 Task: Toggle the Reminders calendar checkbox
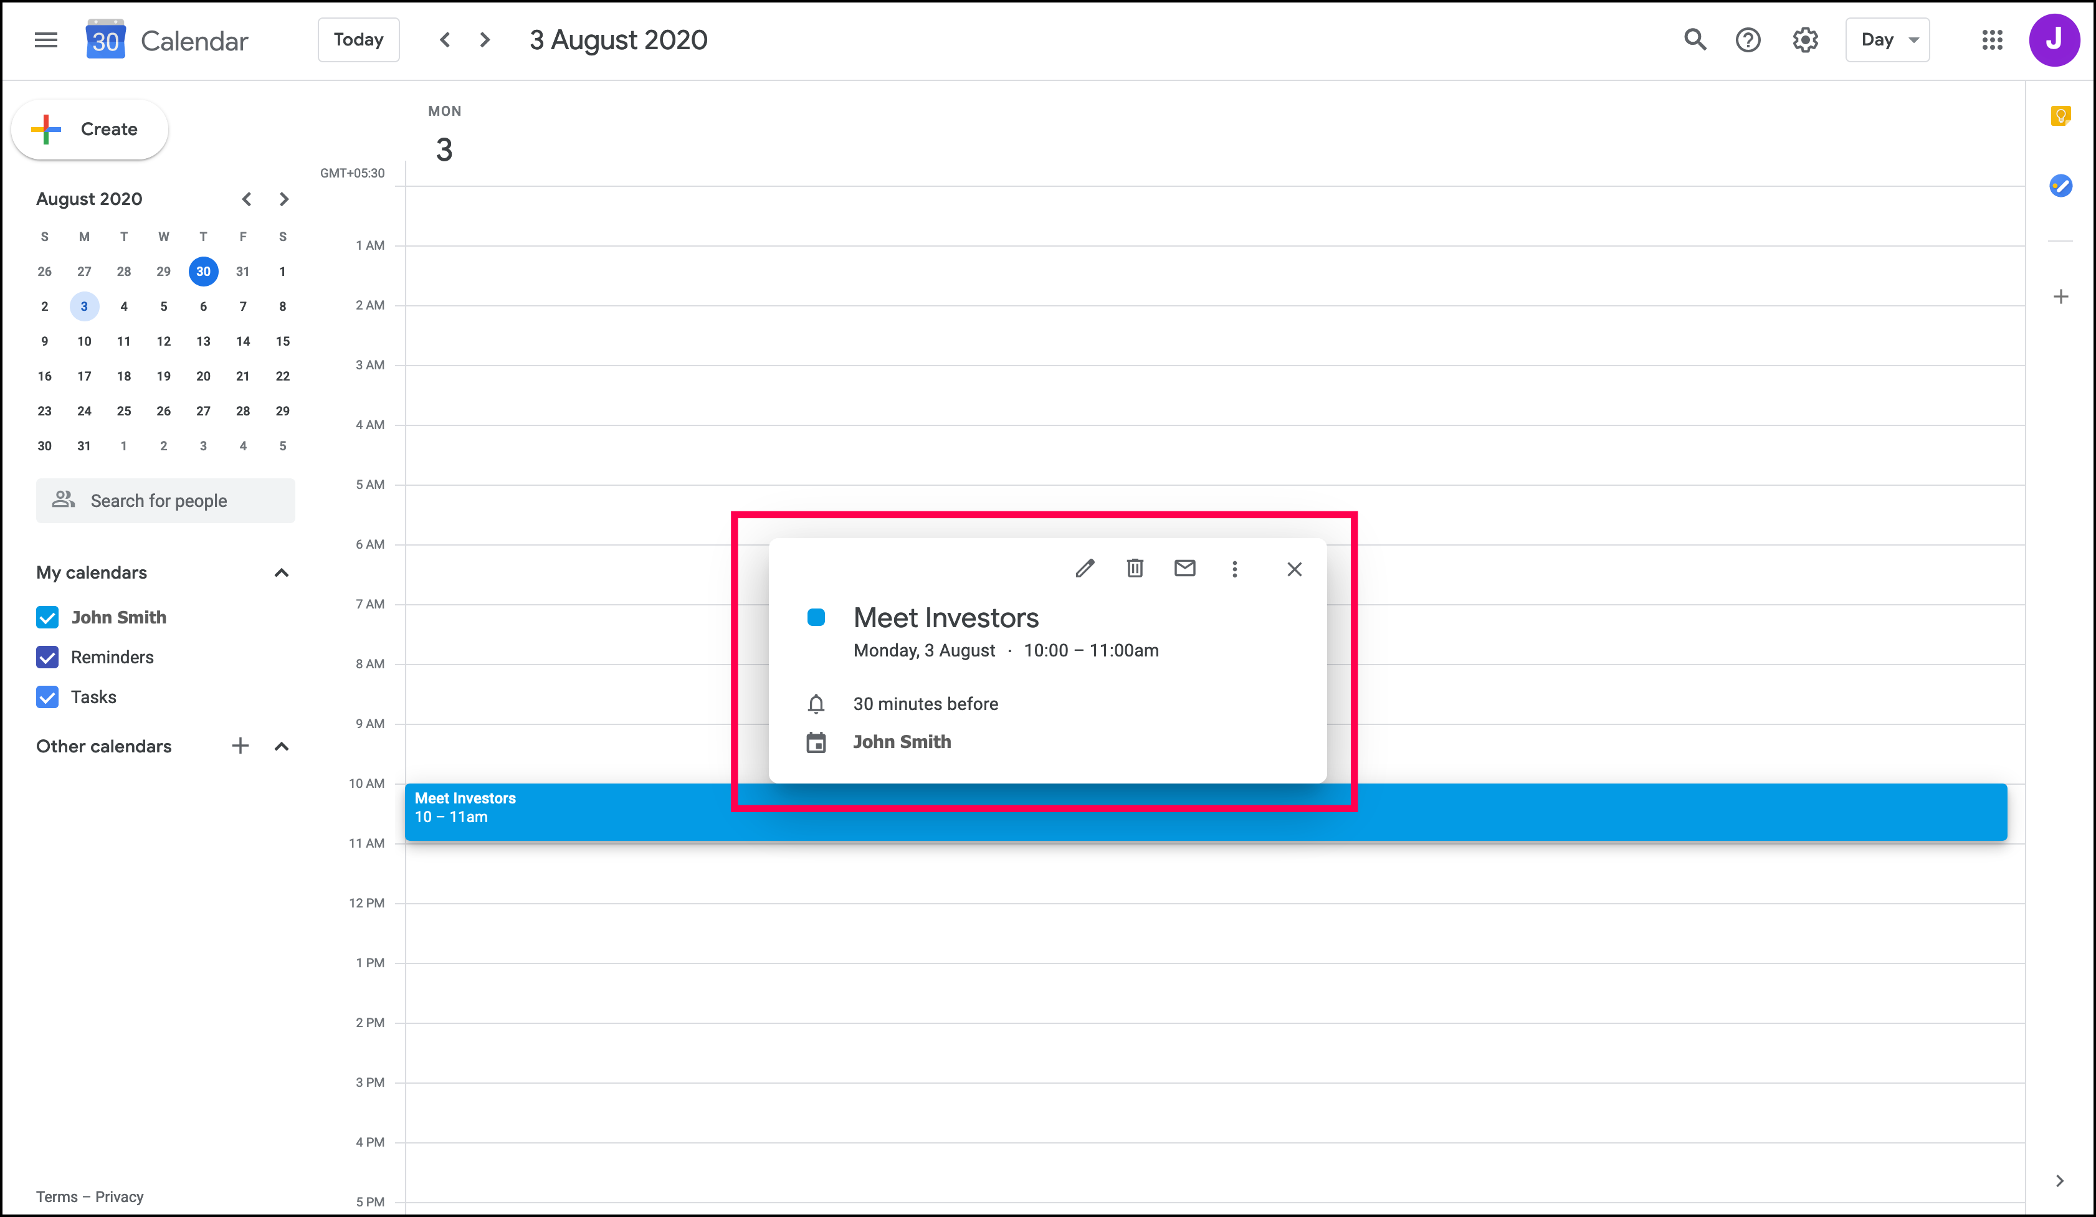click(47, 658)
